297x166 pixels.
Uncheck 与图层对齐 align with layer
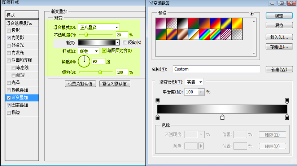pyautogui.click(x=104, y=51)
